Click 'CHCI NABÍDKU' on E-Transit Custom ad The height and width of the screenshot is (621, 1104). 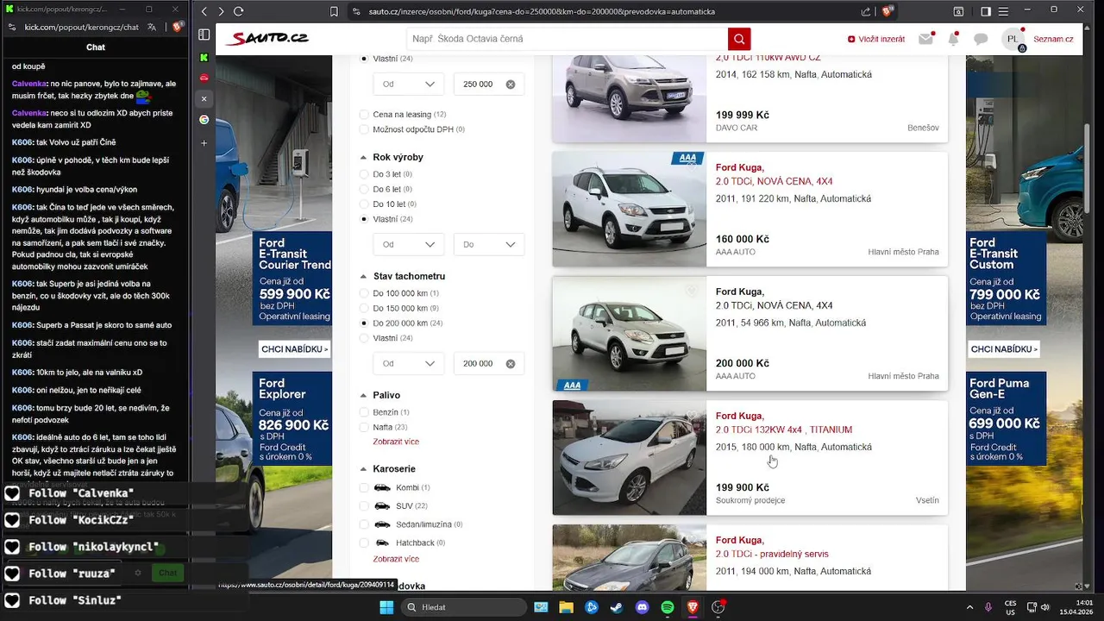pyautogui.click(x=1005, y=349)
